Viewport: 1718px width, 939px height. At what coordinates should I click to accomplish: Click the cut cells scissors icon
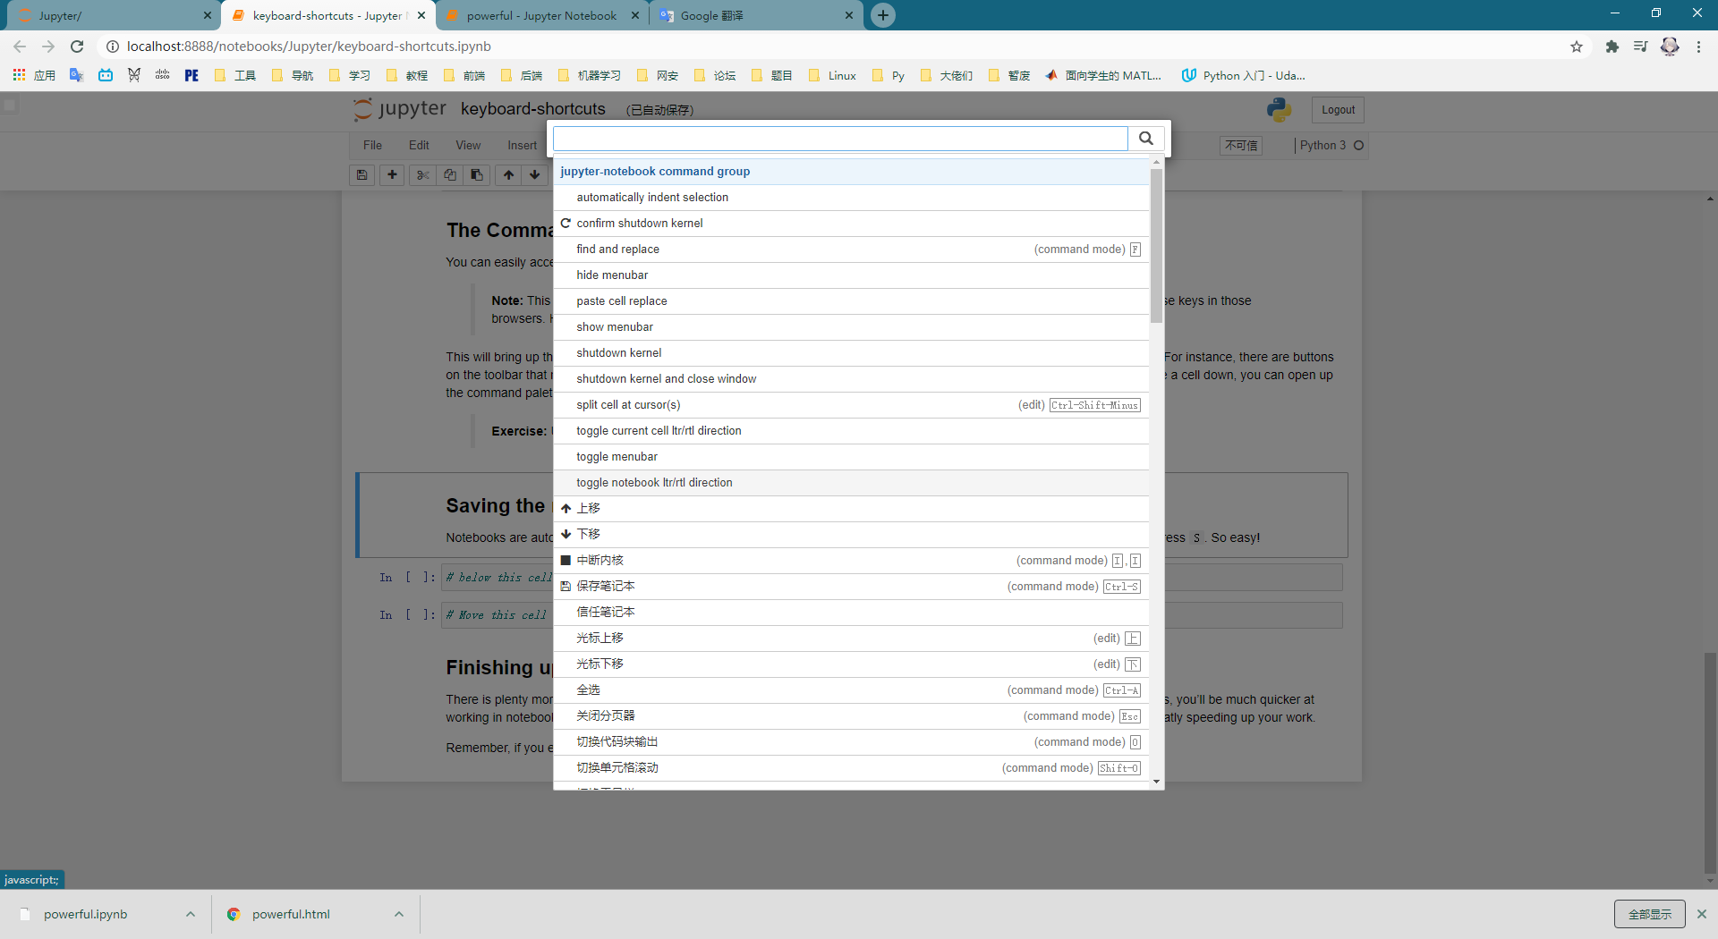coord(422,175)
